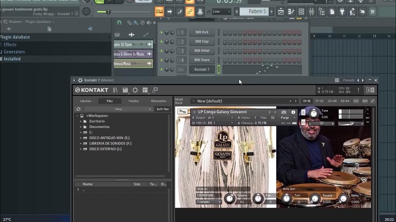Image resolution: width=396 pixels, height=222 pixels.
Task: Expand the DISCO EXTERNO (J:) drive
Action: (x=81, y=149)
